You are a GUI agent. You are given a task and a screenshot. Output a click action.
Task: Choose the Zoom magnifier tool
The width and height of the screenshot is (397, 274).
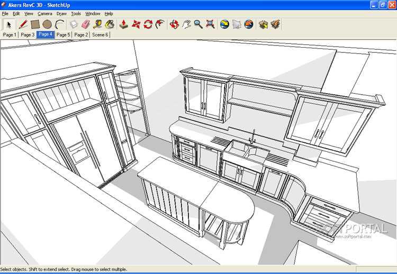point(198,24)
